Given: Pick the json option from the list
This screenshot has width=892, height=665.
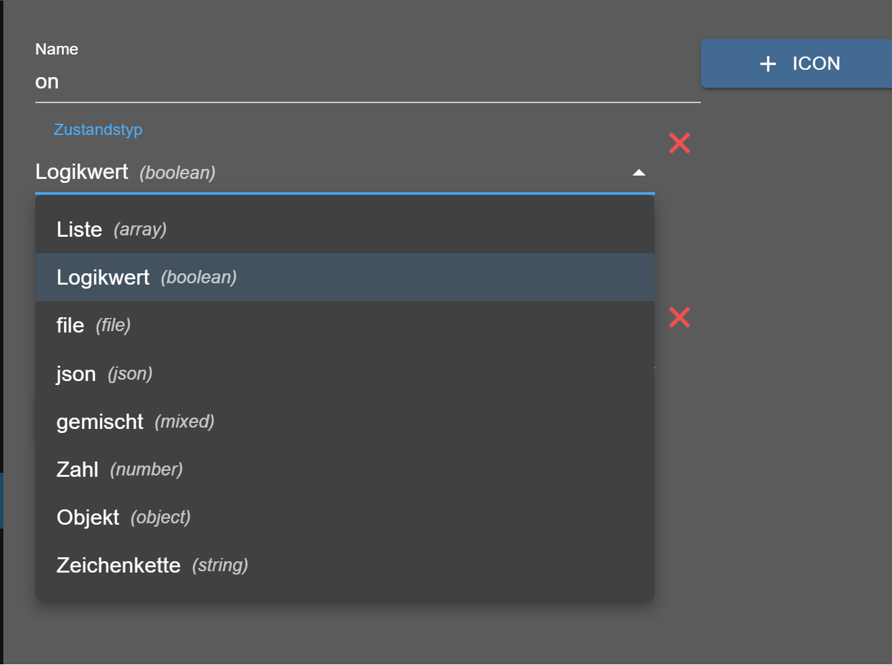Looking at the screenshot, I should 104,374.
